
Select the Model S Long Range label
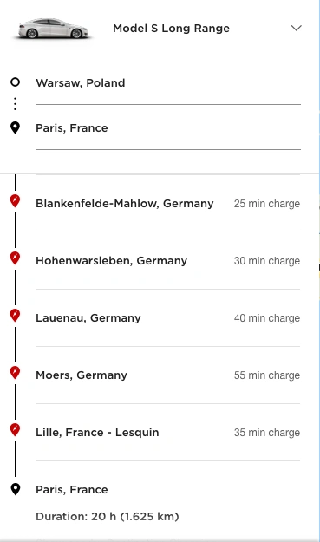(x=171, y=29)
